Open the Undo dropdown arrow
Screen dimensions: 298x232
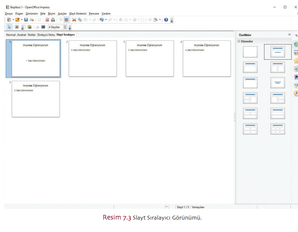106,20
